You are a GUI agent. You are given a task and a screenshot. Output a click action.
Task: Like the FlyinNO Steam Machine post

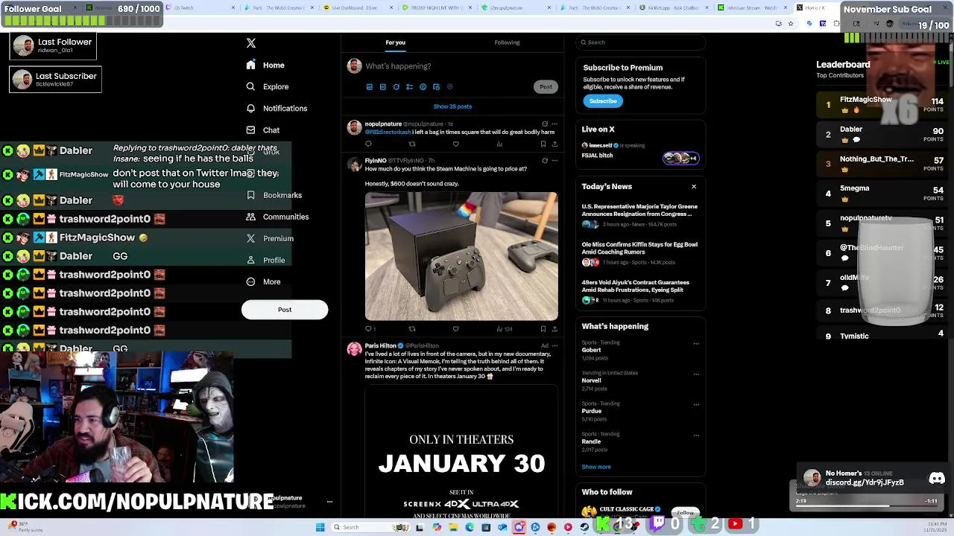tap(455, 329)
